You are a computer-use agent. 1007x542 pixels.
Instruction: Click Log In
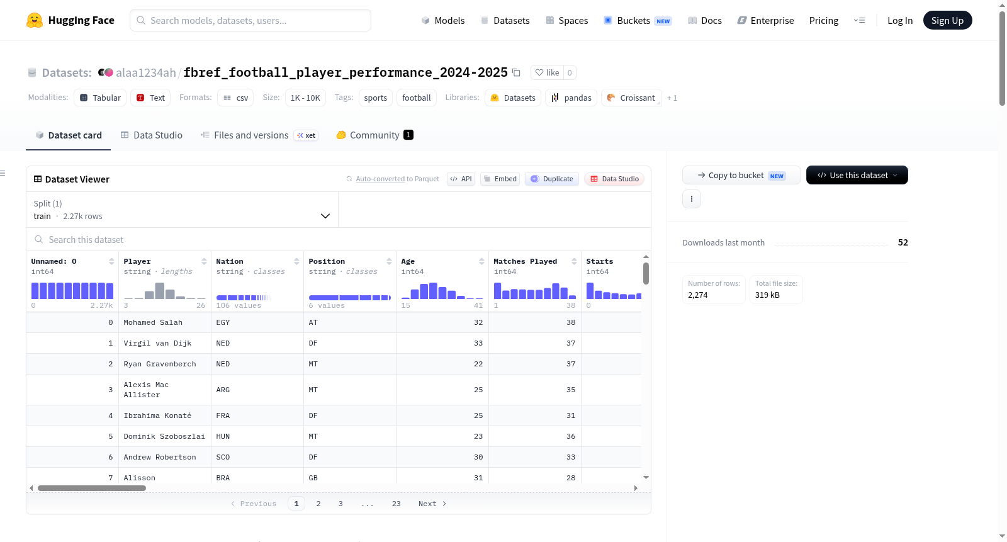[x=900, y=20]
